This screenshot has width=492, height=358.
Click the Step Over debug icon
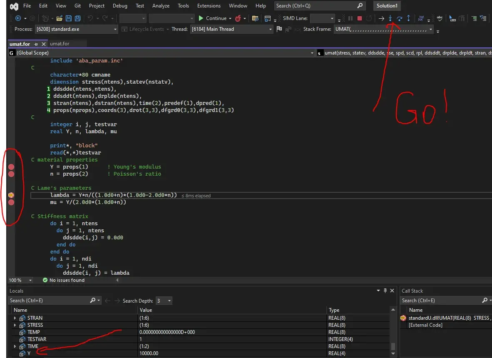pos(400,18)
